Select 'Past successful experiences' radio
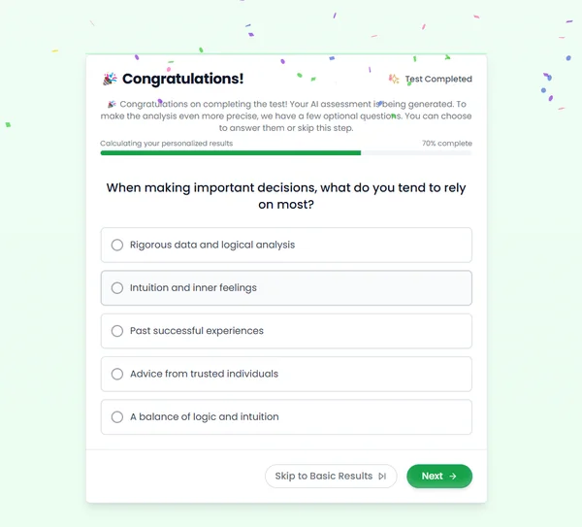This screenshot has height=527, width=582. (x=117, y=331)
